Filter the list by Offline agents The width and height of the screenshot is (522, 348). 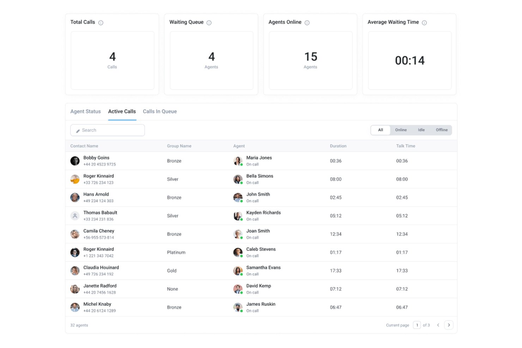tap(442, 130)
